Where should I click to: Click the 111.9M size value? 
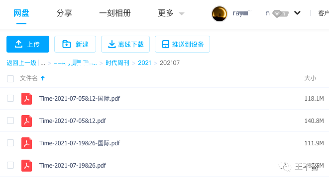[314, 143]
